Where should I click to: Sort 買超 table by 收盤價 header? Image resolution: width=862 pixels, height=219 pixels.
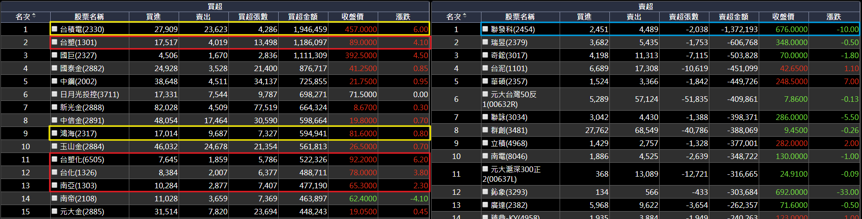353,17
